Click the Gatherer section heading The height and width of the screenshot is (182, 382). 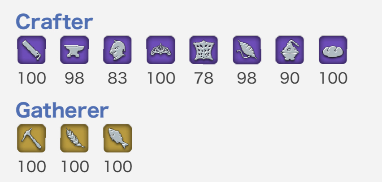tap(62, 110)
